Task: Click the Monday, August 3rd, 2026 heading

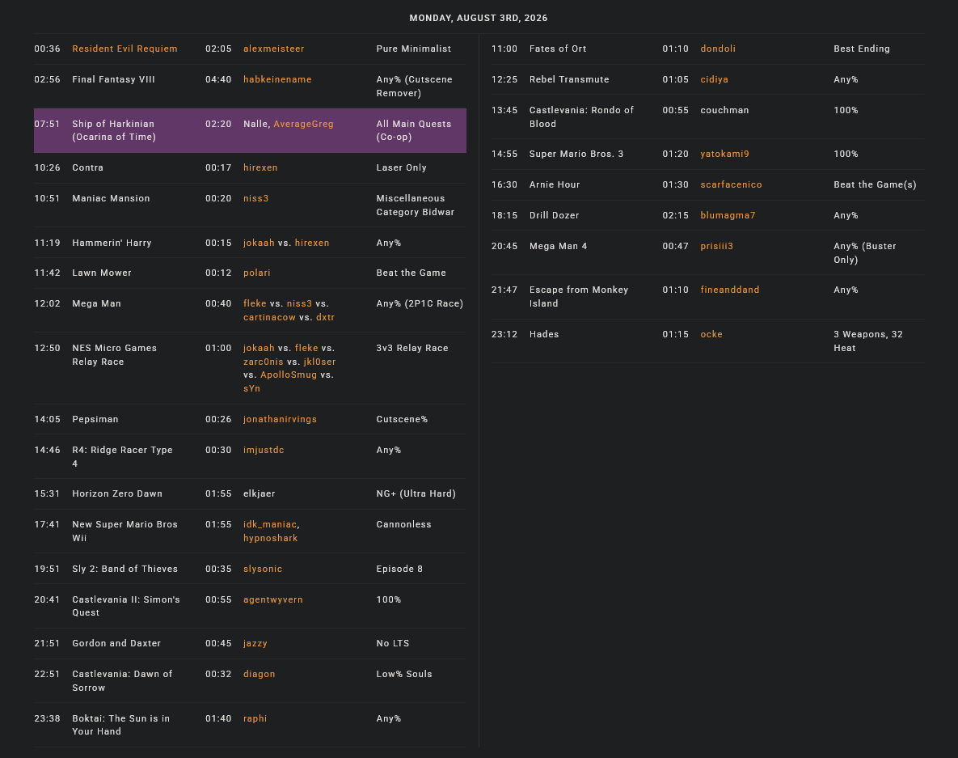Action: point(479,19)
